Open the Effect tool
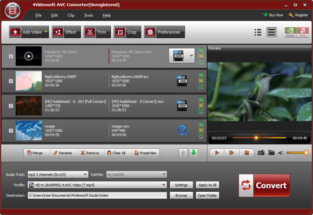 pos(66,32)
